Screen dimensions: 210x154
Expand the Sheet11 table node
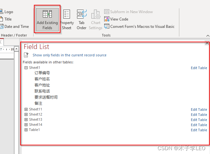(x=26, y=109)
